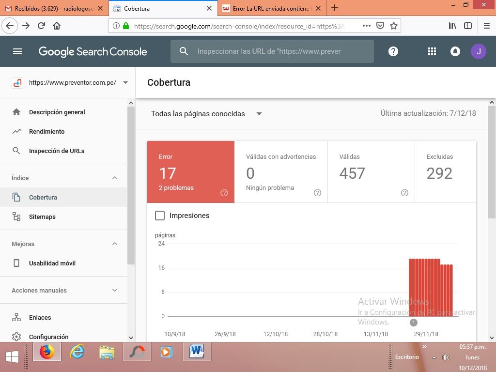Switch to the Error La URL enviada tab

pyautogui.click(x=271, y=8)
